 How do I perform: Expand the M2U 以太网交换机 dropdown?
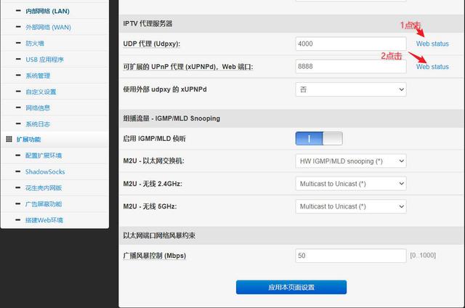point(351,161)
